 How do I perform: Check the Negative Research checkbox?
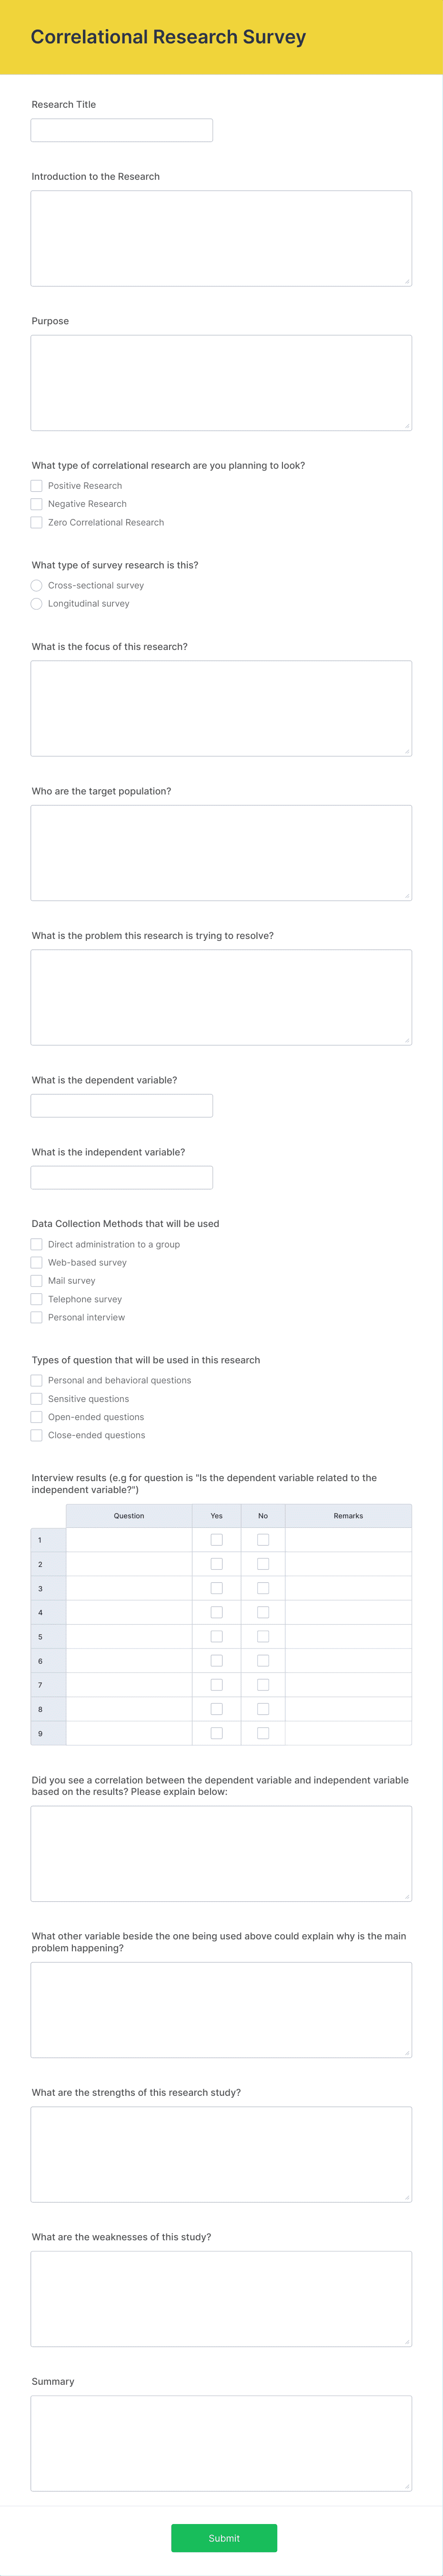36,503
